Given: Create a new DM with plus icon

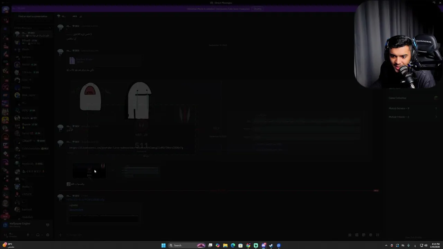Looking at the screenshot, I should [x=49, y=28].
